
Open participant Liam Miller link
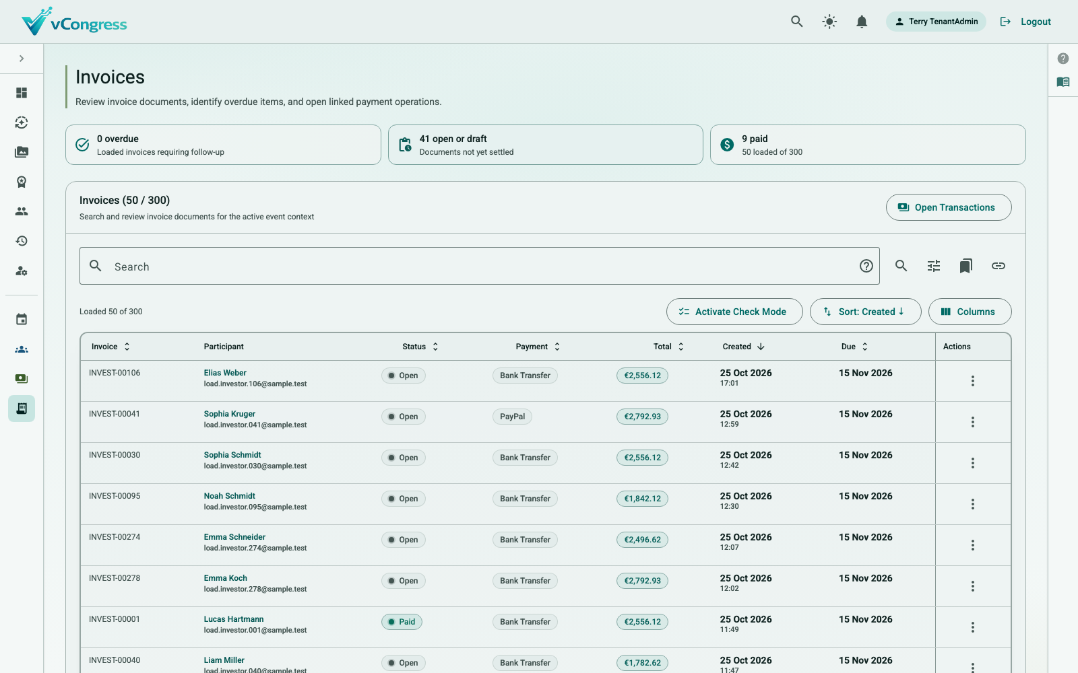(x=224, y=660)
